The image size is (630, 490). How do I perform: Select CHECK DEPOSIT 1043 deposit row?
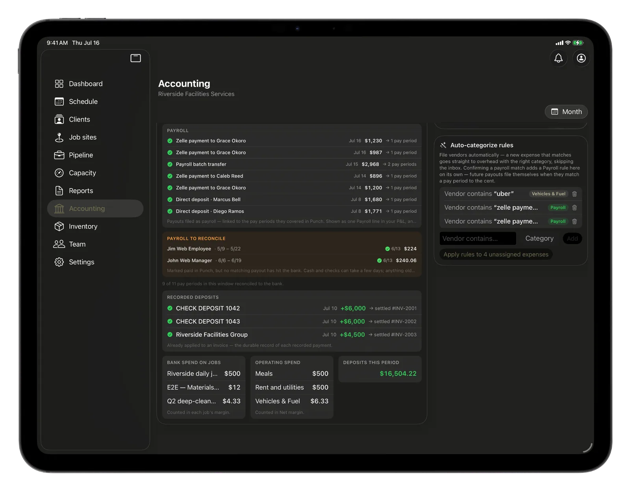(292, 322)
